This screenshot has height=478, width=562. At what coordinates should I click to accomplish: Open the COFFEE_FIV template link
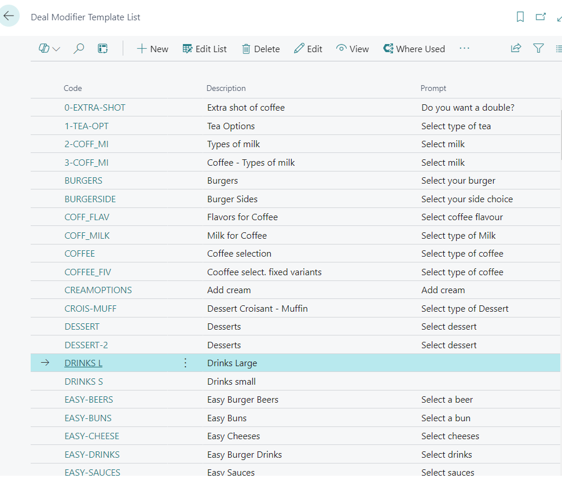tap(87, 272)
